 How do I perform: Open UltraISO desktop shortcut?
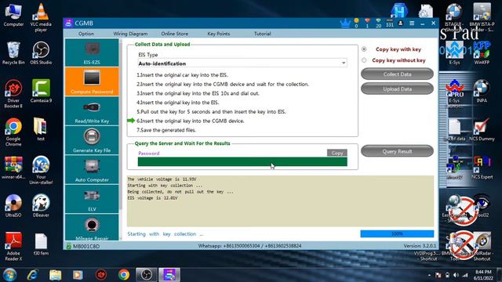pos(13,205)
